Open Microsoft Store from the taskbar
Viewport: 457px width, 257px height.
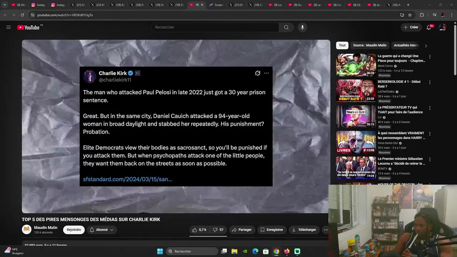266,251
